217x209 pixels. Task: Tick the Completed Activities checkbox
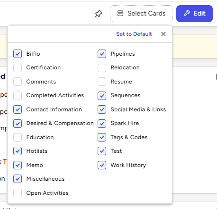point(18,96)
